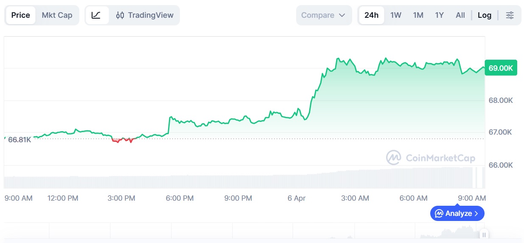Switch to the line chart view icon
The image size is (524, 243).
(96, 15)
